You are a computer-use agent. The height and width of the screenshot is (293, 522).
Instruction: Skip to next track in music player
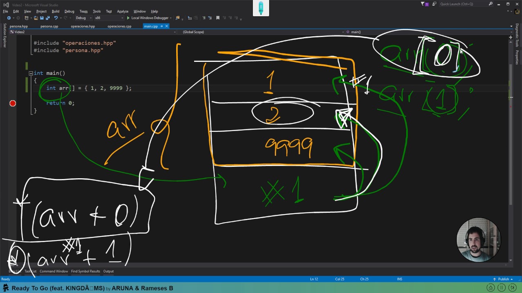(x=513, y=288)
